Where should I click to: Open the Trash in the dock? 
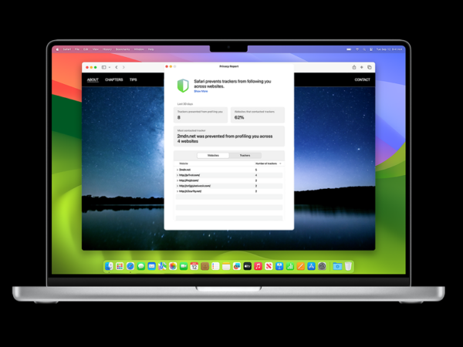click(x=348, y=266)
